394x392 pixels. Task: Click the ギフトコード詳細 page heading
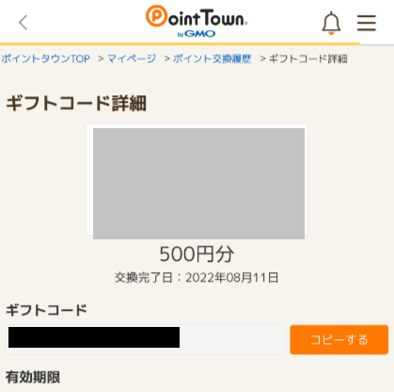tap(76, 104)
